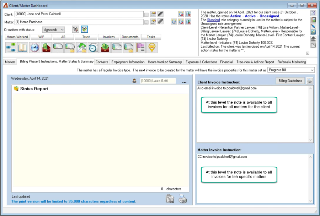
Task: Open the ellipsis menu next to Laura Gatti
Action: pyautogui.click(x=184, y=82)
